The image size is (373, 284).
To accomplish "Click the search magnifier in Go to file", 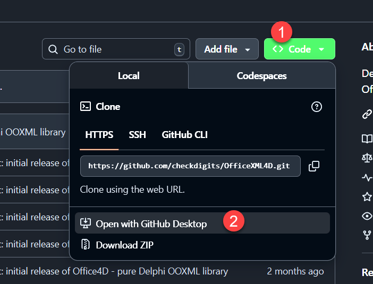I will coord(53,49).
